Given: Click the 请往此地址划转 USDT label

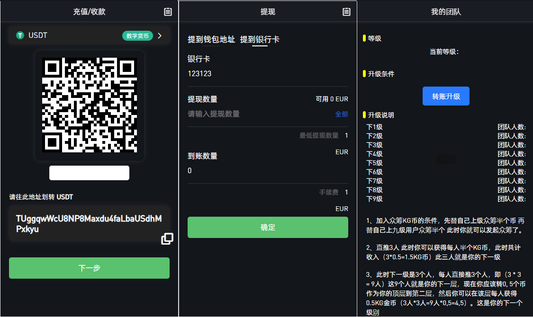Looking at the screenshot, I should click(41, 197).
